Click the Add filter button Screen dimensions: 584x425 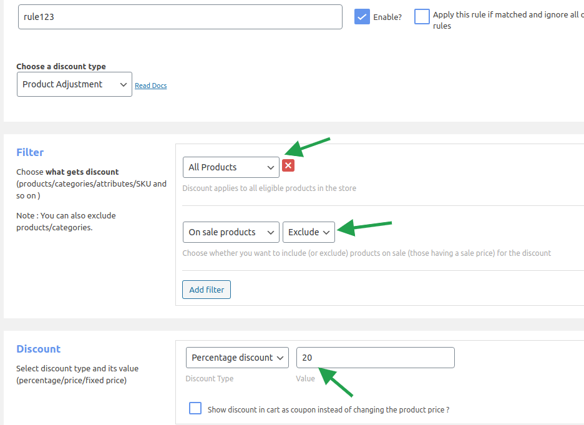[207, 290]
